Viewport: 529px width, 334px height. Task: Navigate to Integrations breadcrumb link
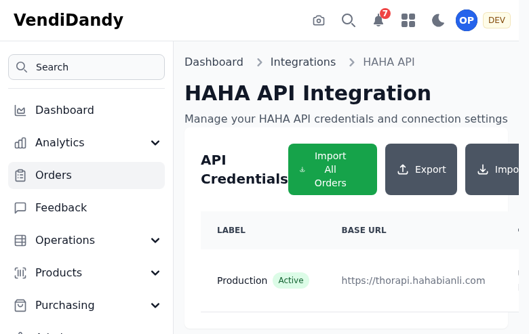click(303, 62)
